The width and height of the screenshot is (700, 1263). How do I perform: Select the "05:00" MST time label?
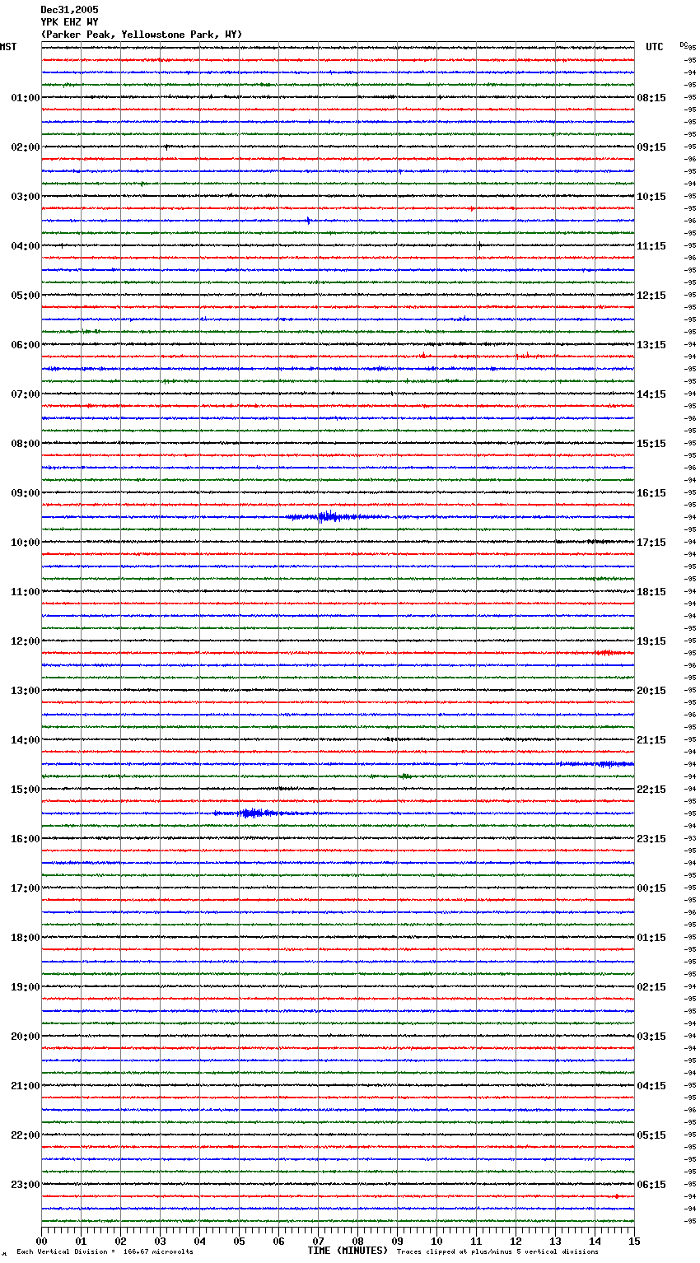pyautogui.click(x=26, y=296)
